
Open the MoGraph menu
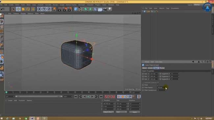coord(81,5)
